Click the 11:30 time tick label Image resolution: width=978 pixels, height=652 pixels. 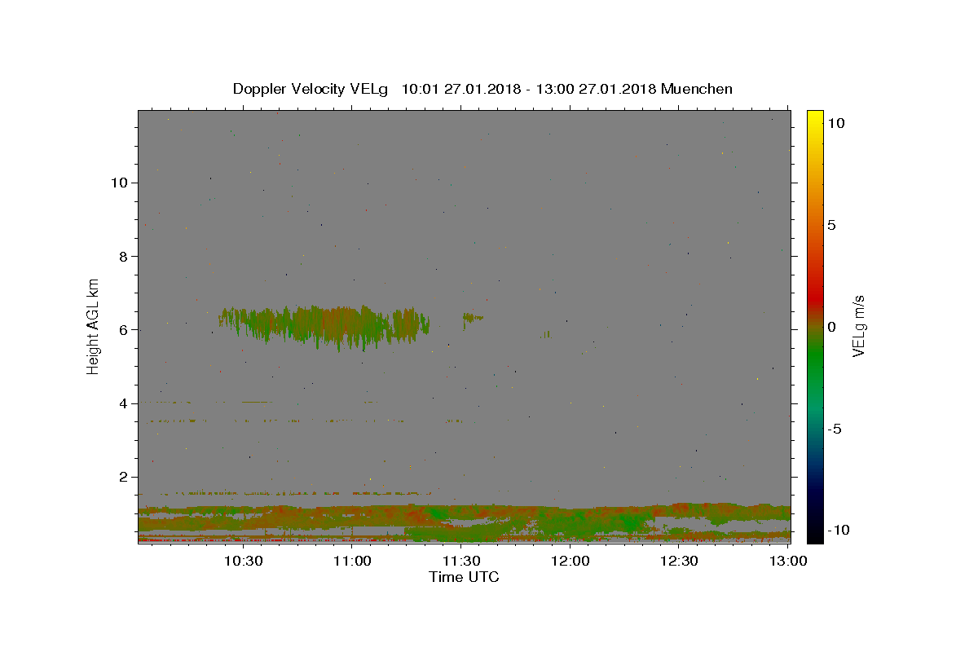coord(461,561)
